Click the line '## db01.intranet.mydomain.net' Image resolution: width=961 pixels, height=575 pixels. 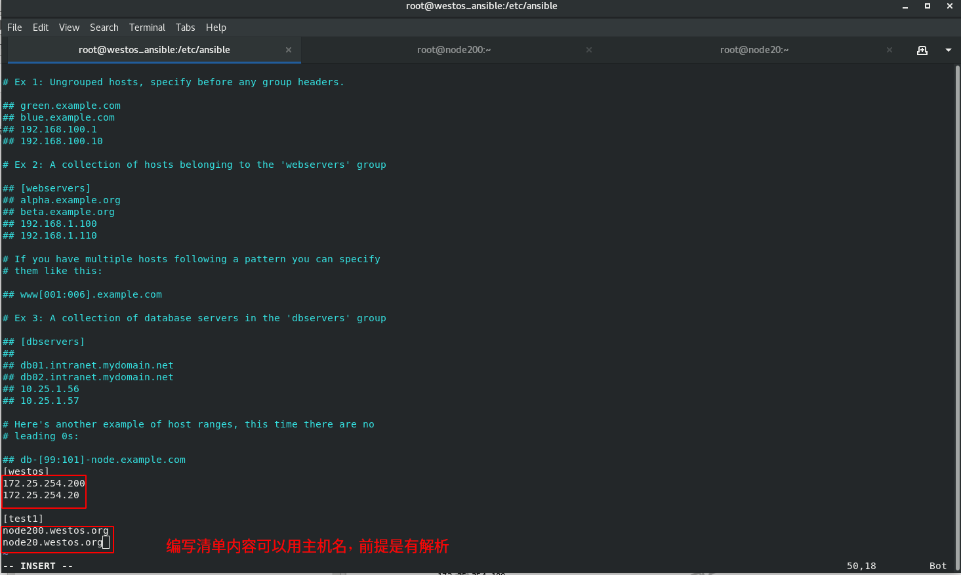[x=88, y=365]
